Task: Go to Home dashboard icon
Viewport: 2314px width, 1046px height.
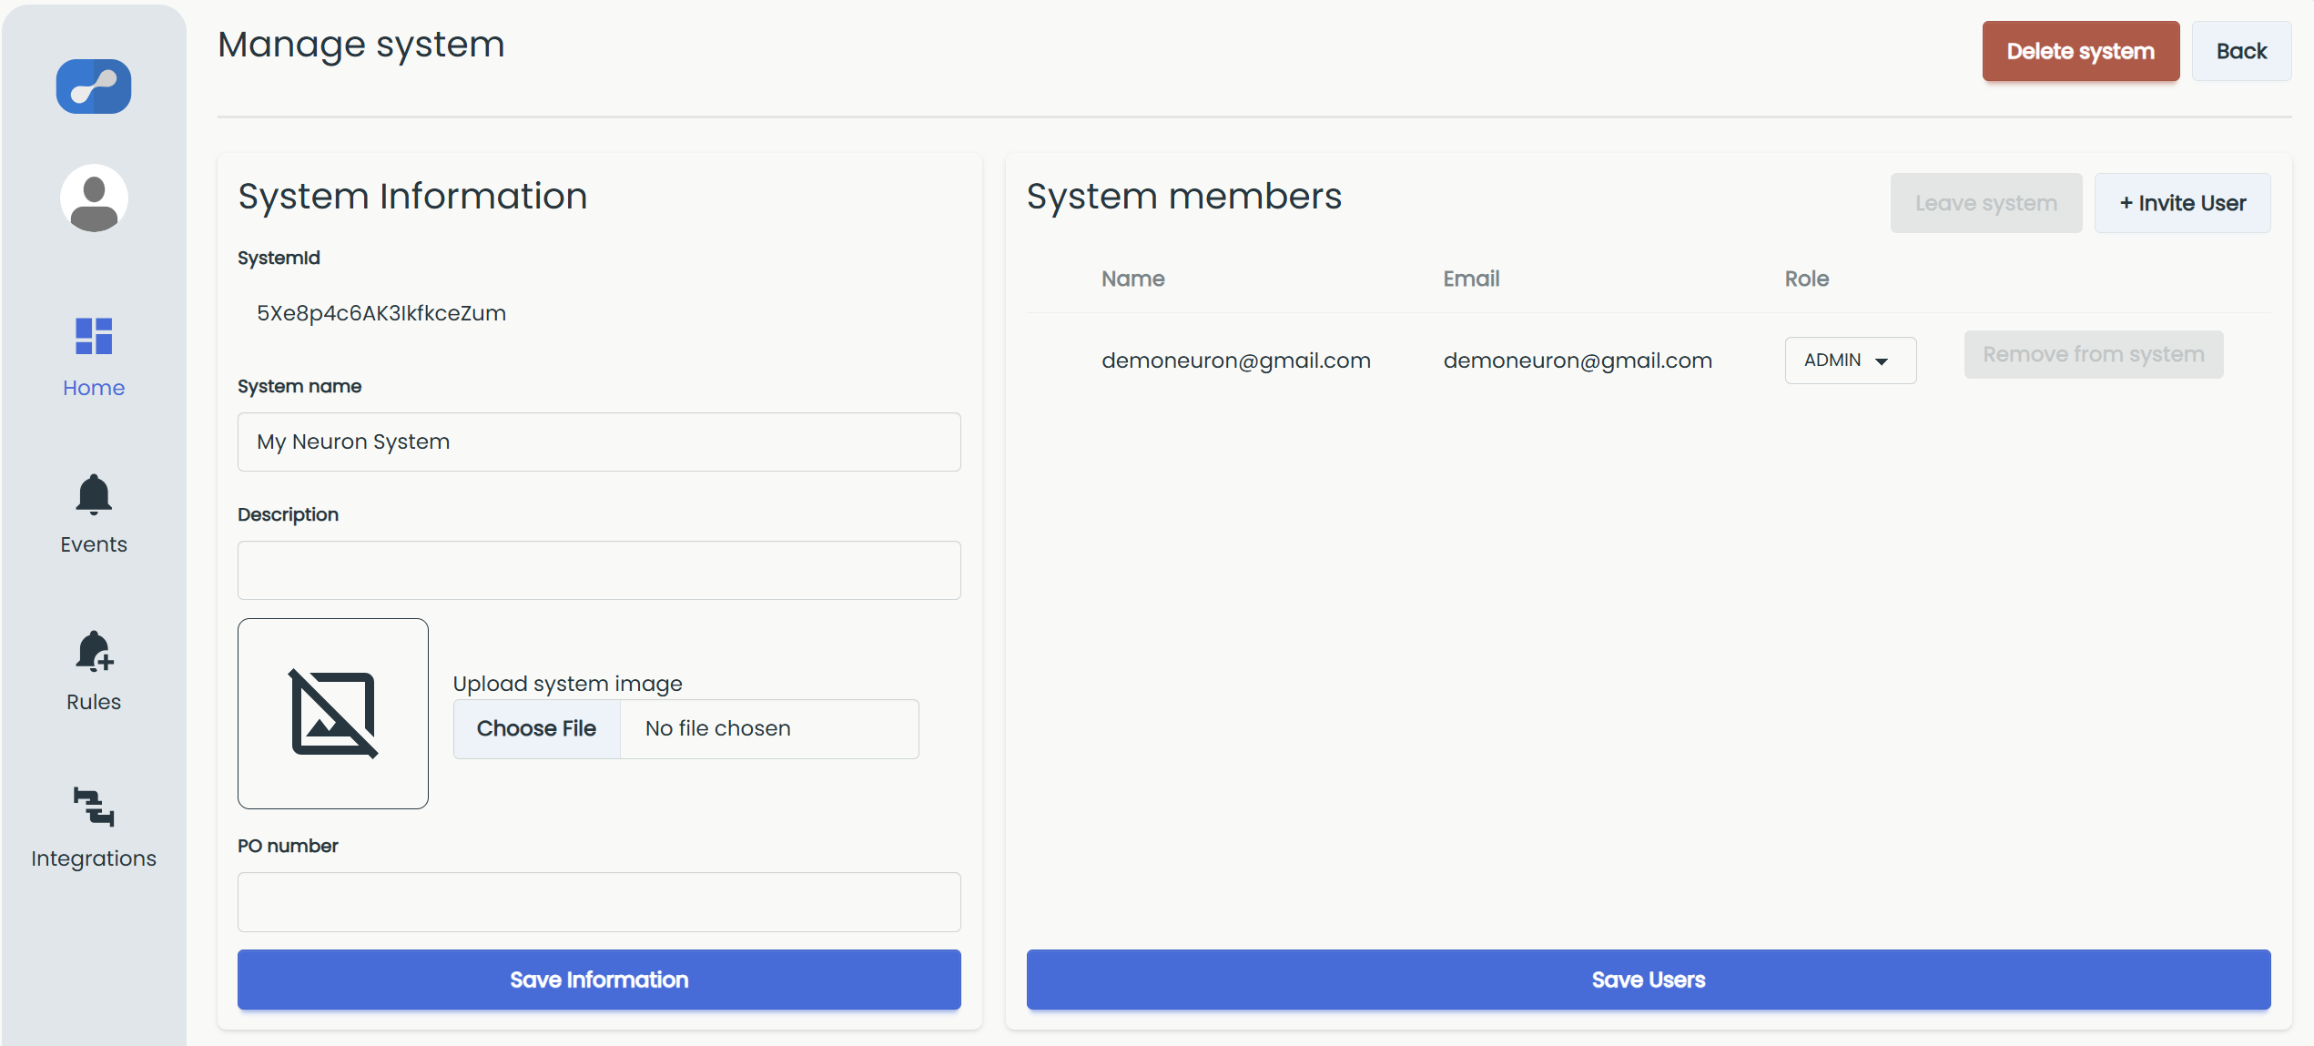Action: (x=94, y=336)
